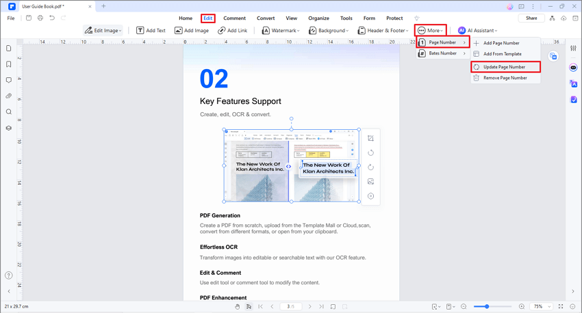Zoom in with the plus magnifier
The height and width of the screenshot is (313, 582).
coord(522,306)
